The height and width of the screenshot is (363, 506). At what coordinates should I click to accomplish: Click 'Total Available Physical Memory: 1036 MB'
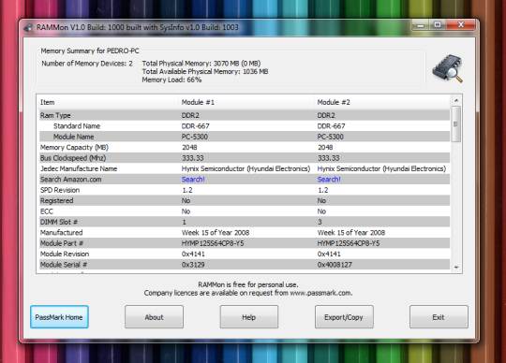205,71
